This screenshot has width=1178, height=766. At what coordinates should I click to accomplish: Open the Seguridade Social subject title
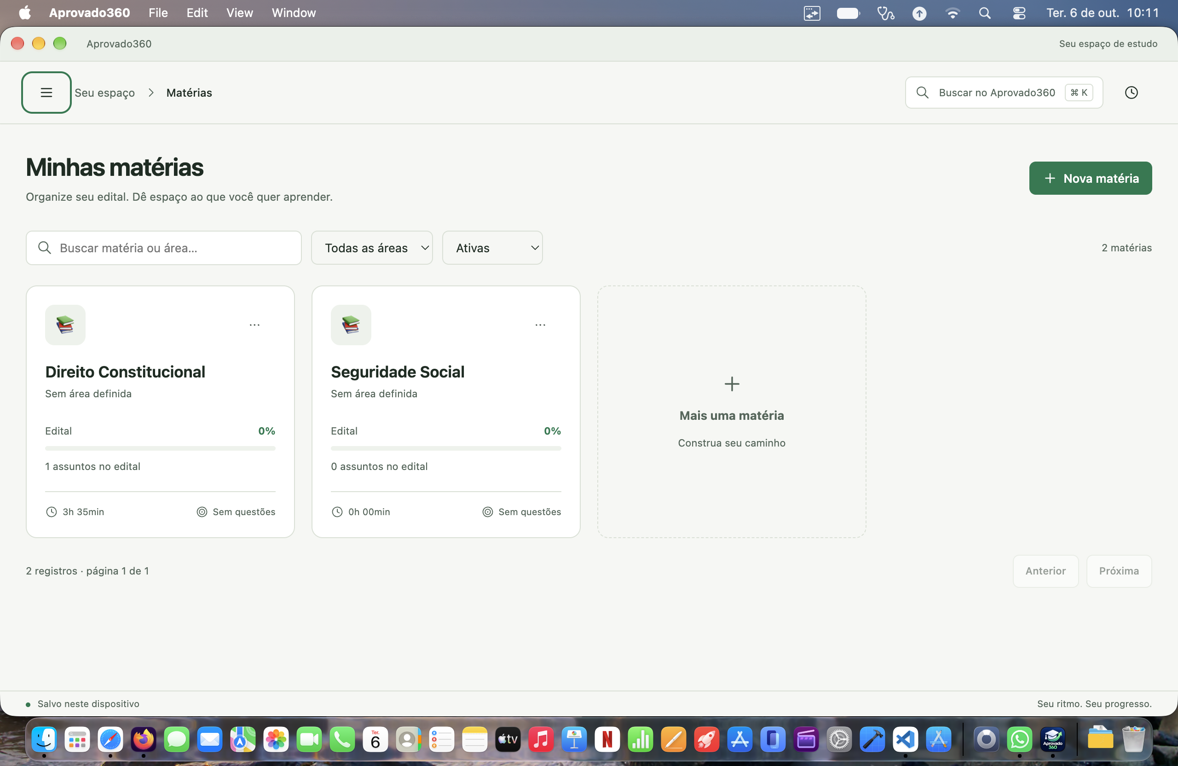pos(398,372)
